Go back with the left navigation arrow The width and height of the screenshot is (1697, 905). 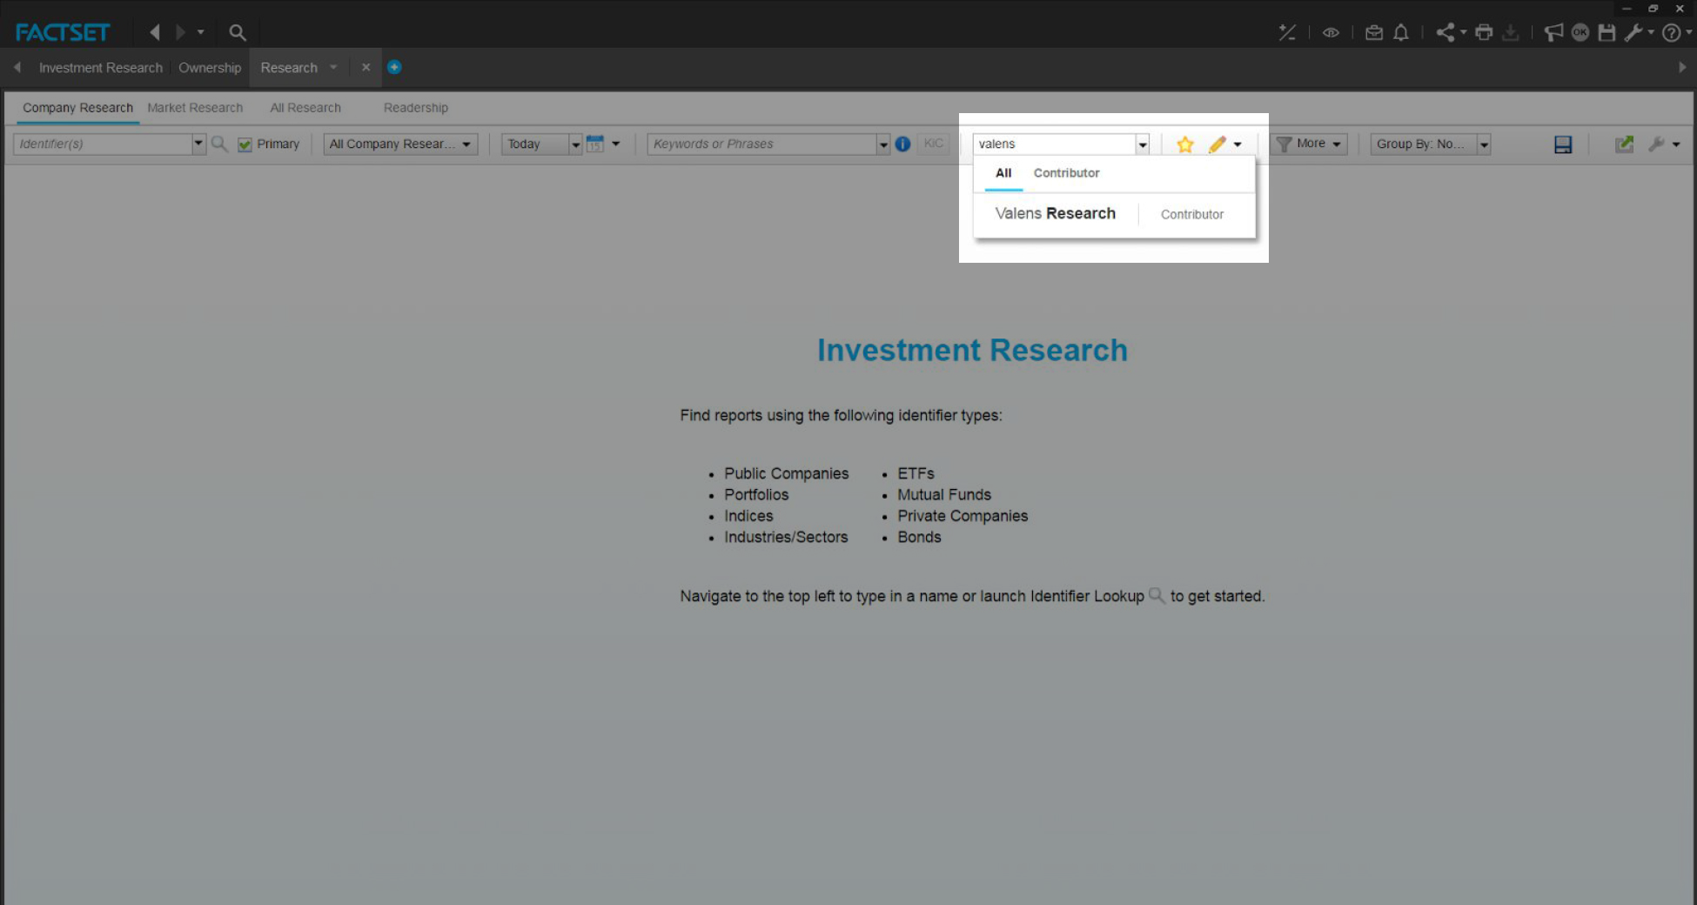155,32
